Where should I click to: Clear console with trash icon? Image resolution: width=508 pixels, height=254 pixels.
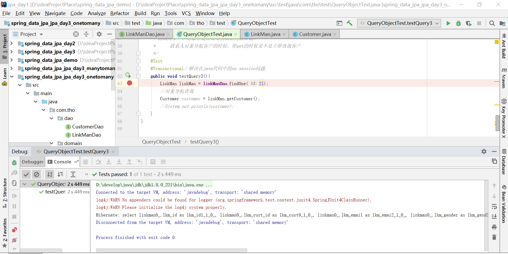(x=494, y=237)
